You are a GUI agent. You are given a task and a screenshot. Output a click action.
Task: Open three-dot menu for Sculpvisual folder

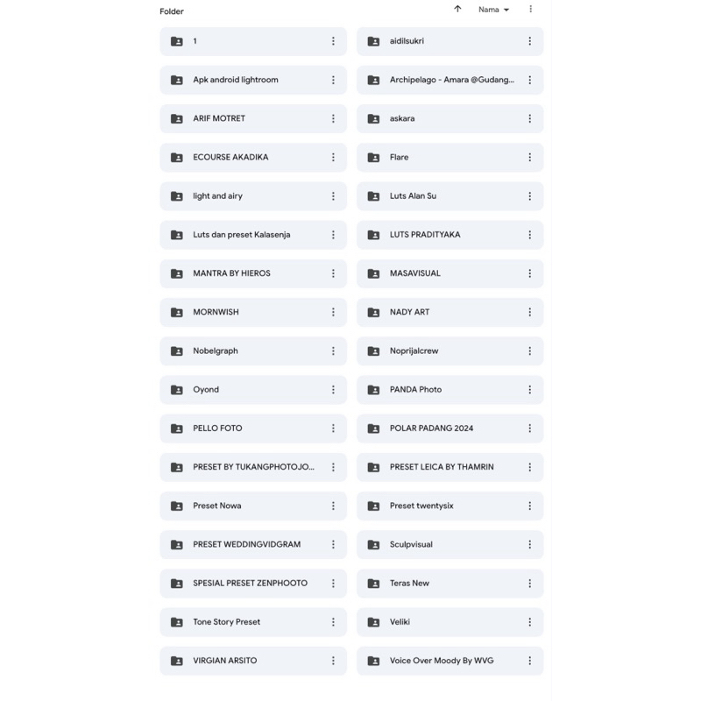click(529, 544)
